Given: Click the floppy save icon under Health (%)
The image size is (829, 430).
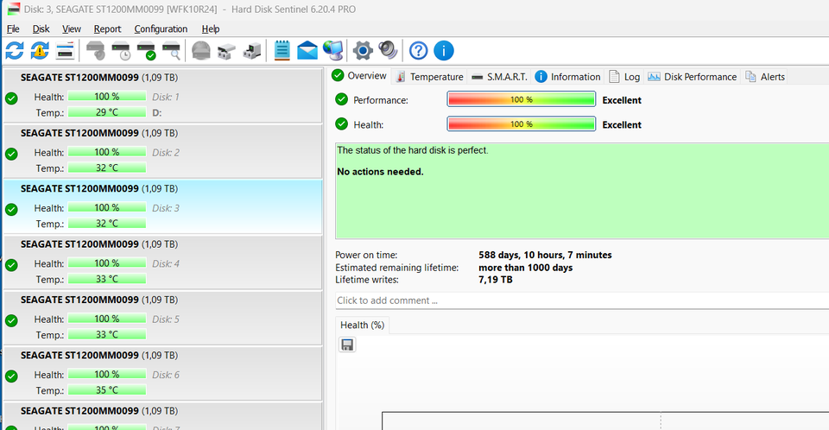Looking at the screenshot, I should click(x=347, y=345).
